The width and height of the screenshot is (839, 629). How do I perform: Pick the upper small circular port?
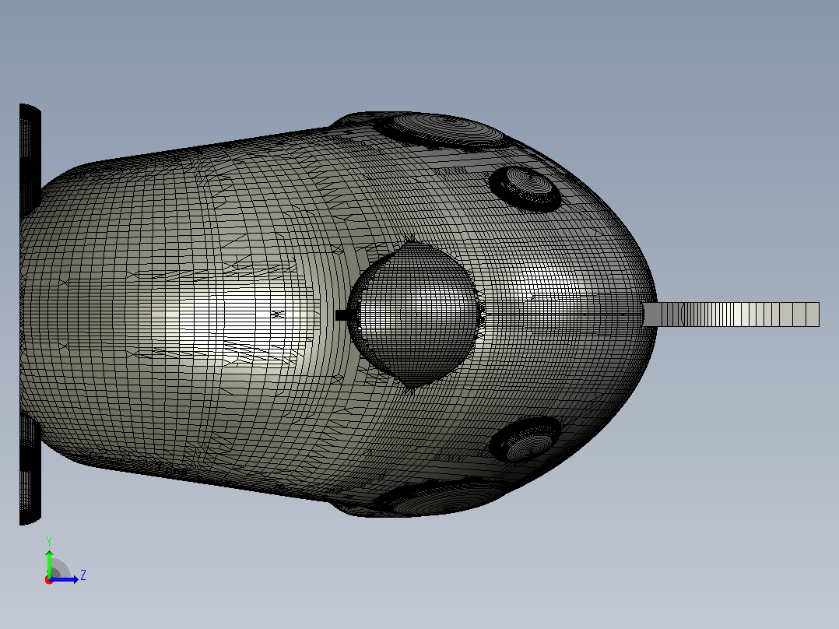coord(525,189)
